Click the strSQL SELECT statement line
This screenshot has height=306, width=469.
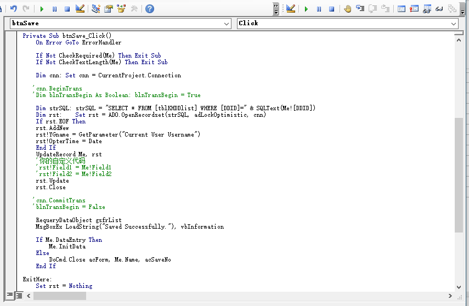176,108
